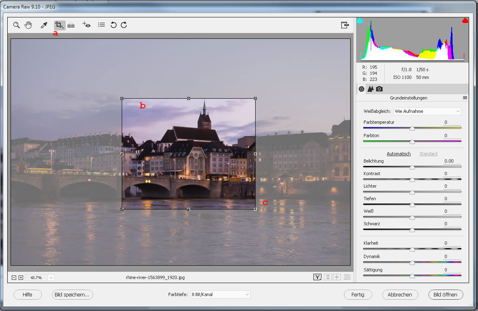478x311 pixels.
Task: Switch to the Lens corrections tab
Action: pos(370,89)
